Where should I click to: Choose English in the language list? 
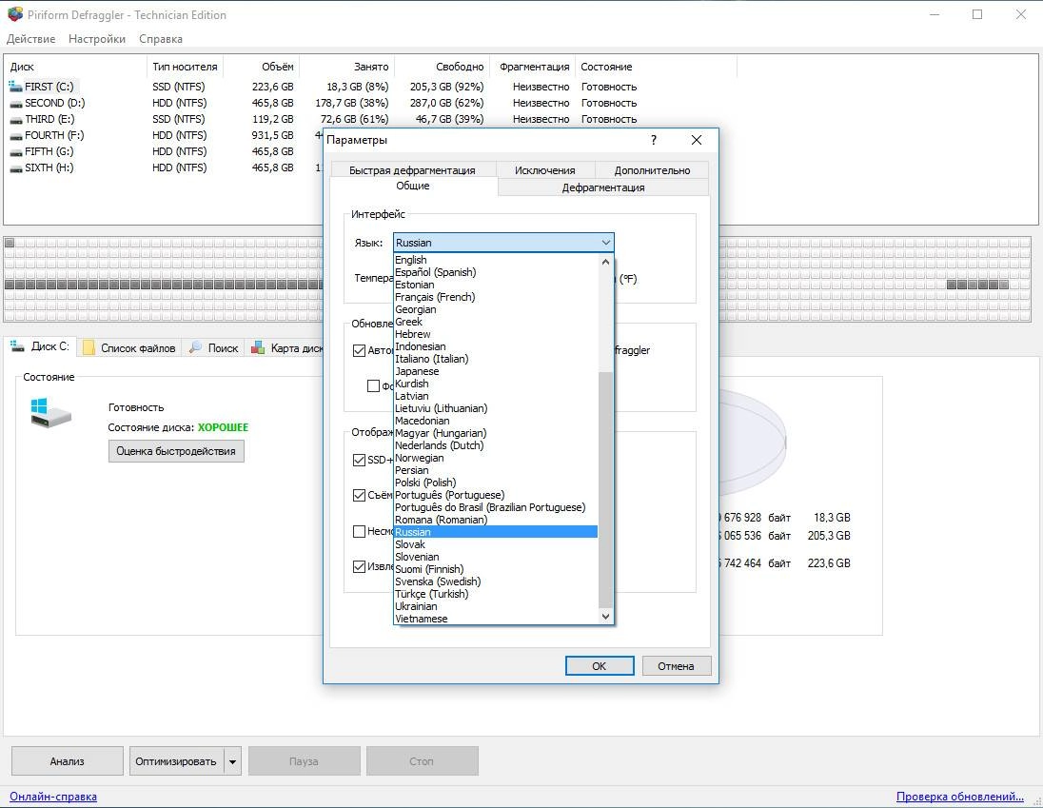pos(496,260)
